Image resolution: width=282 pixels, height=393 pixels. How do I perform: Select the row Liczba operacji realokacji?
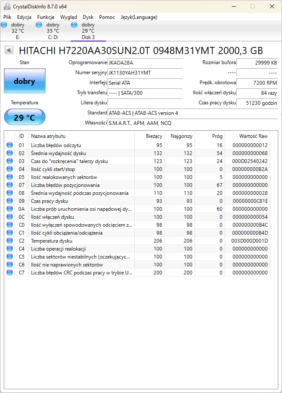pyautogui.click(x=137, y=248)
